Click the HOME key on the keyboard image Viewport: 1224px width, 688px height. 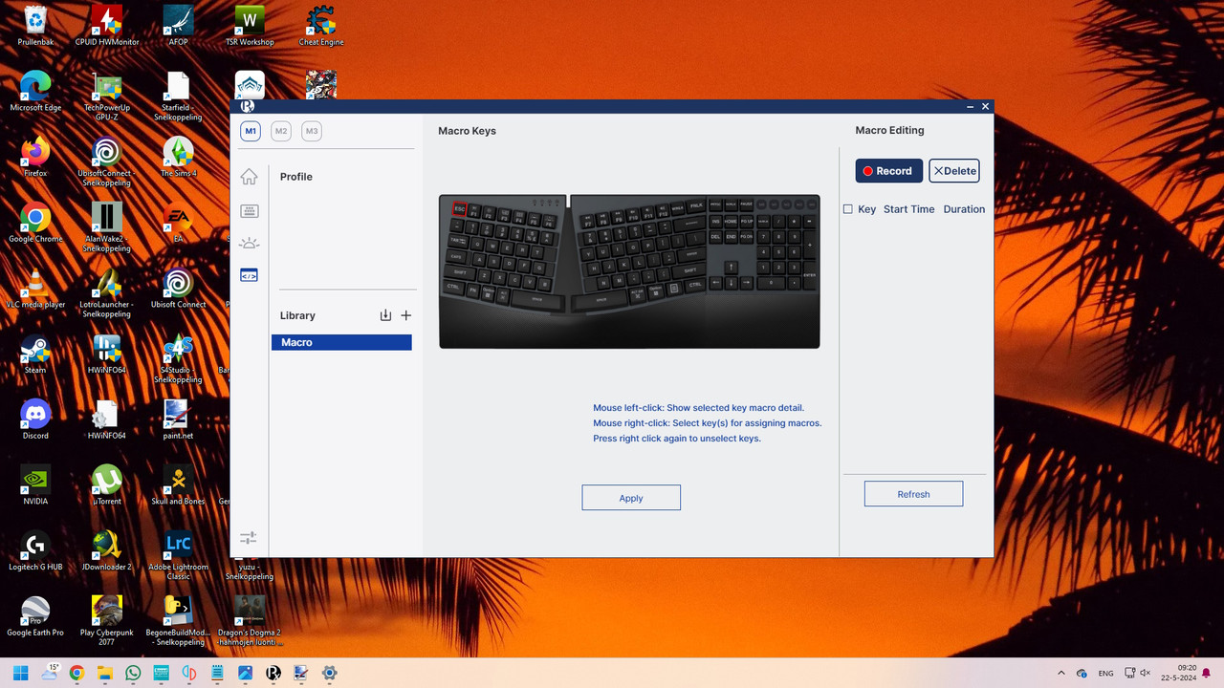click(731, 222)
